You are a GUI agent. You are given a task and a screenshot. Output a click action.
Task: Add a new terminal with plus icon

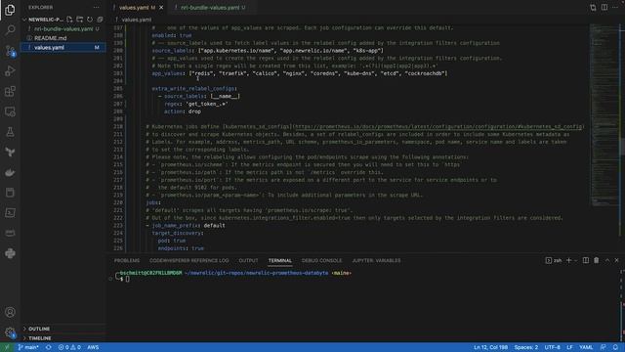568,260
